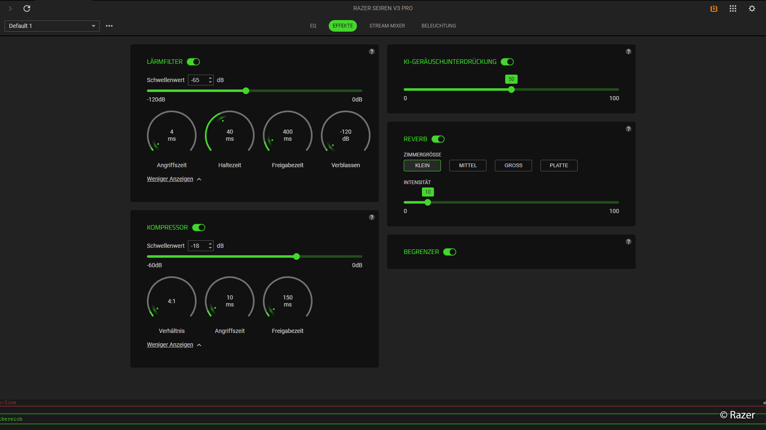
Task: Toggle the Begrenzer switch
Action: 450,252
